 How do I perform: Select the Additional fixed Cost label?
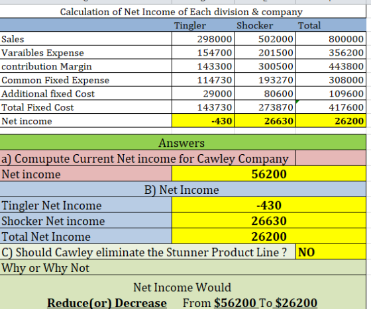point(85,93)
